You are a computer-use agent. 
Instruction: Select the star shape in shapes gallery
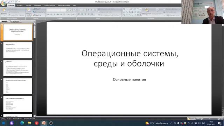[x=138, y=15]
